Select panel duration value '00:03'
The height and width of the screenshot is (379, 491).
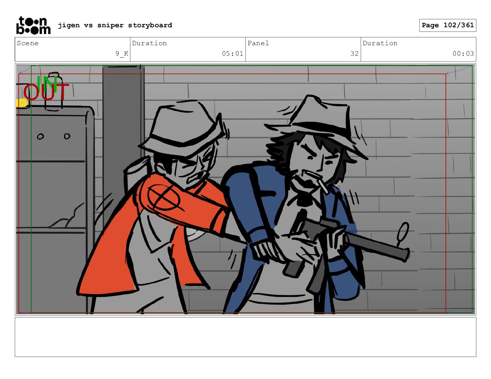tap(463, 54)
